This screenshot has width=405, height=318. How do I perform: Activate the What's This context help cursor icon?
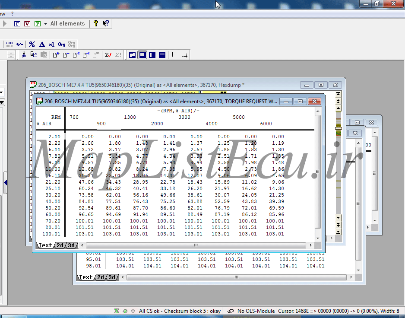pos(106,23)
